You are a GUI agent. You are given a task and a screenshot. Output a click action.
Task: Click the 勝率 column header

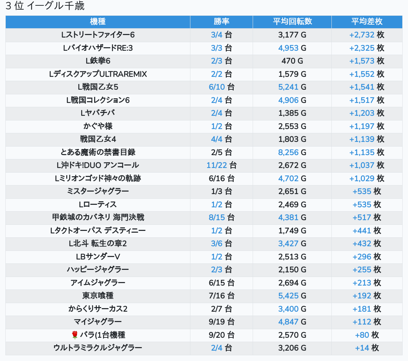[222, 21]
